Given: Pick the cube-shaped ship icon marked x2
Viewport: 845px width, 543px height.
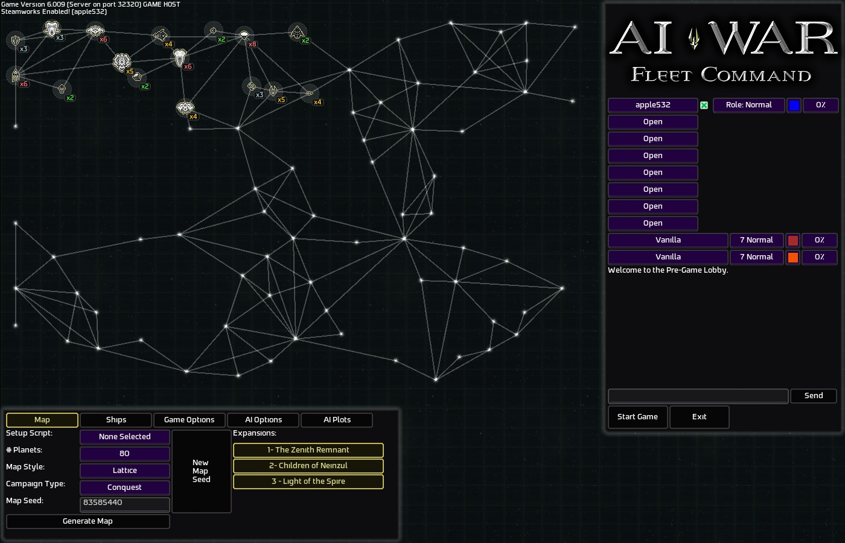Looking at the screenshot, I should [137, 77].
